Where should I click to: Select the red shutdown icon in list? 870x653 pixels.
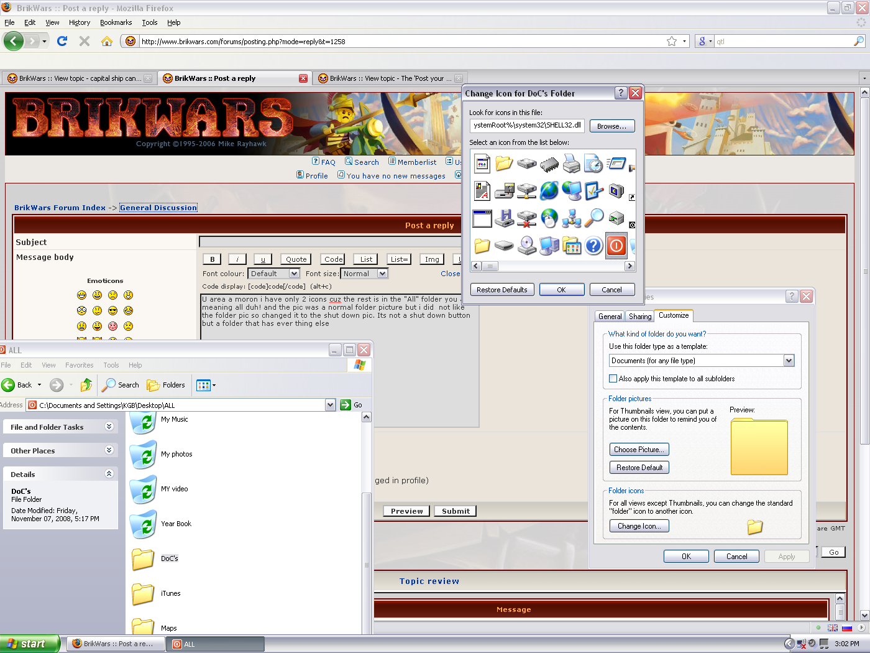tap(616, 246)
